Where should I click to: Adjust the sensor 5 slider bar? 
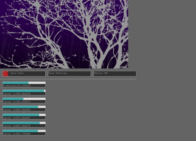(x=24, y=123)
